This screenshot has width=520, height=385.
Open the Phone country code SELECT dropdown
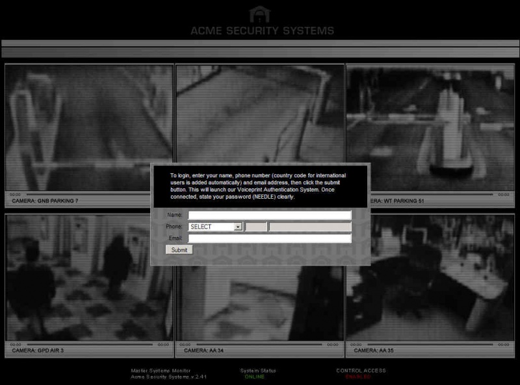[x=214, y=227]
